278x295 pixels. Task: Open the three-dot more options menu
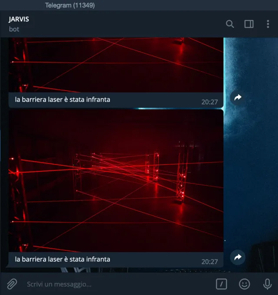[x=268, y=24]
